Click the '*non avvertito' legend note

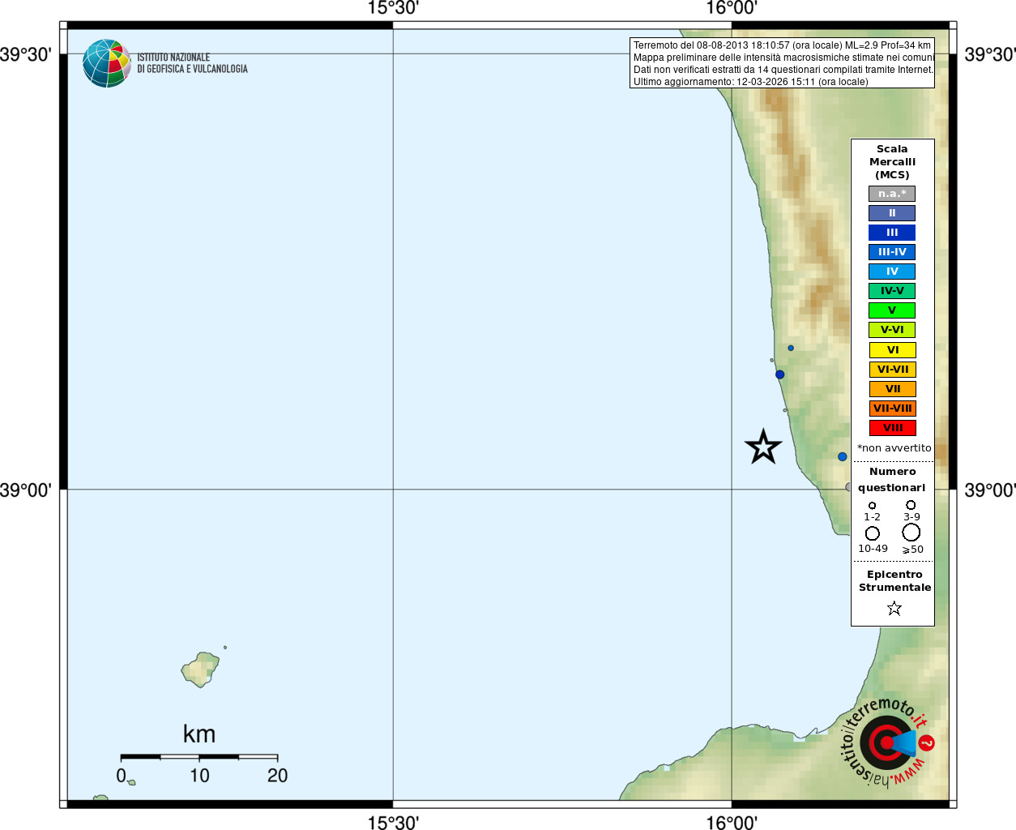tap(894, 448)
